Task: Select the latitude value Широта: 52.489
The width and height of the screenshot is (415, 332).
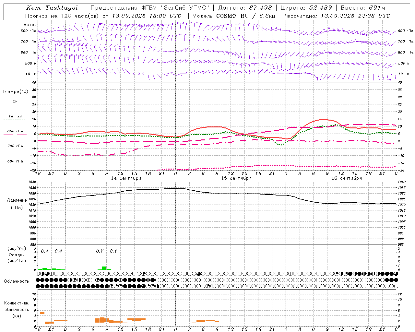Action: [x=306, y=8]
